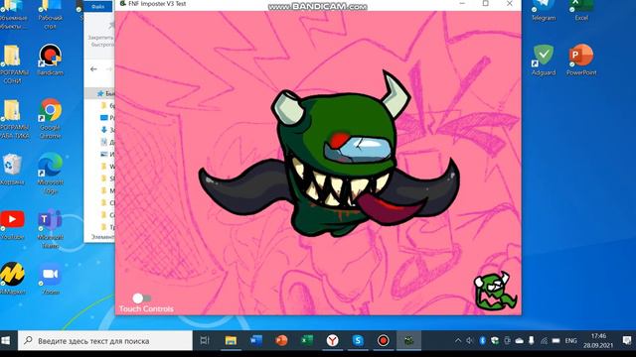
Task: Click the taskbar search box
Action: pos(105,341)
